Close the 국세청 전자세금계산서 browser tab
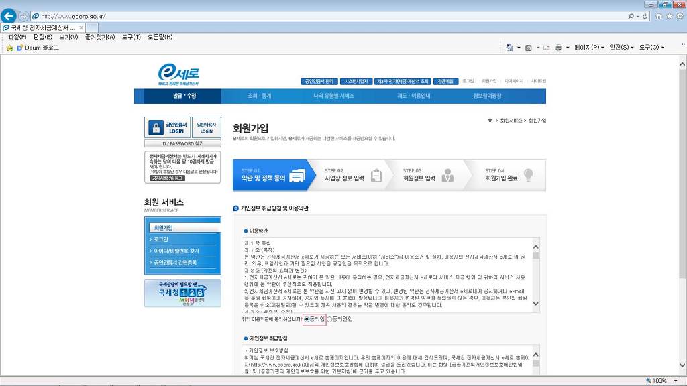The width and height of the screenshot is (687, 386). tap(81, 28)
